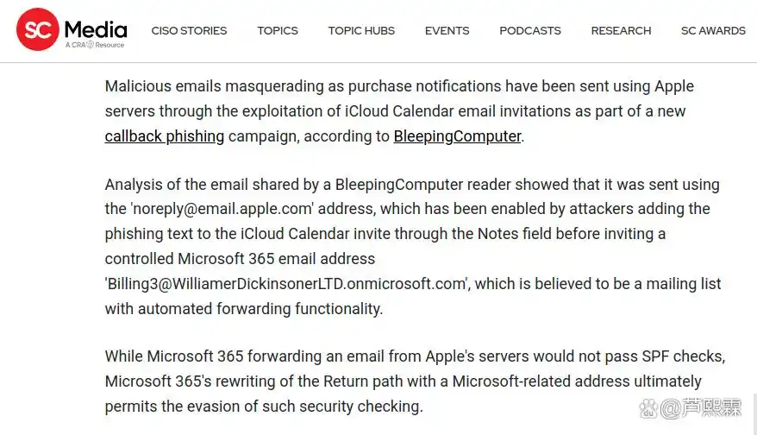Click the Media wordmark beside the logo

[96, 29]
